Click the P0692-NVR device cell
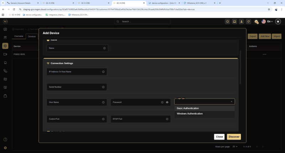This screenshot has width=285, height=153. (x=19, y=54)
